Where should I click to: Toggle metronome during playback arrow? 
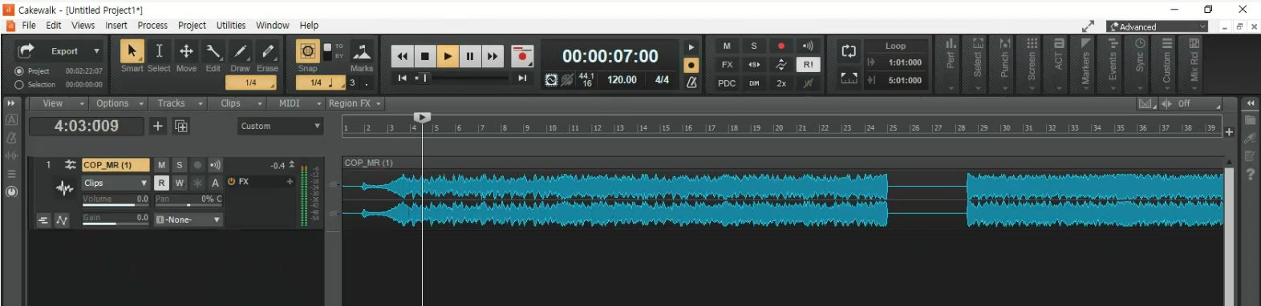click(691, 47)
